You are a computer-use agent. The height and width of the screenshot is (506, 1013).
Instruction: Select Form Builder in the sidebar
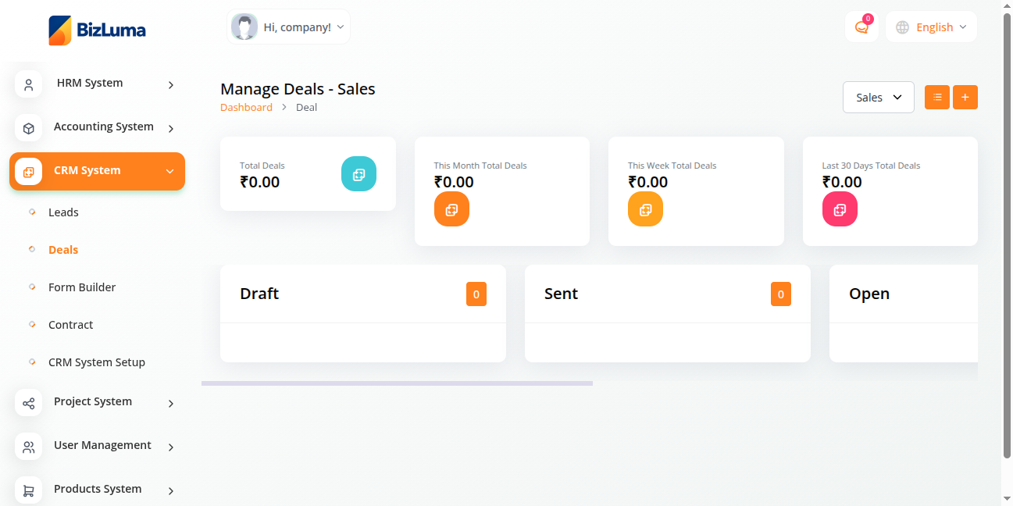82,287
